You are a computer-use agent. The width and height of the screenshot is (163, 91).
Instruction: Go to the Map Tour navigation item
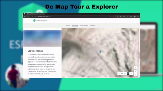point(75,26)
